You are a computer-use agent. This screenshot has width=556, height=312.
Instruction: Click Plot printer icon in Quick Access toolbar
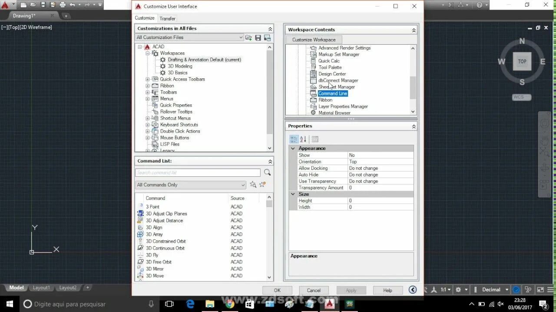(63, 5)
